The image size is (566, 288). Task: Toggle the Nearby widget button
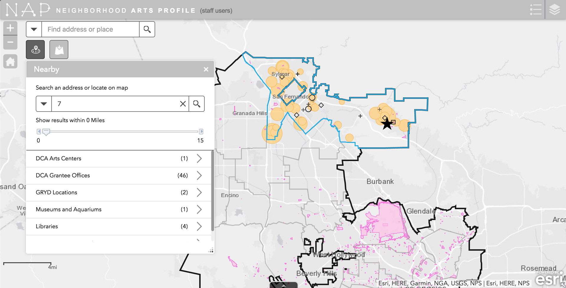click(35, 50)
